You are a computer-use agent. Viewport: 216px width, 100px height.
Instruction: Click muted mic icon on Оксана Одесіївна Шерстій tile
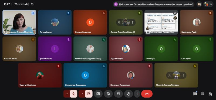(139, 13)
